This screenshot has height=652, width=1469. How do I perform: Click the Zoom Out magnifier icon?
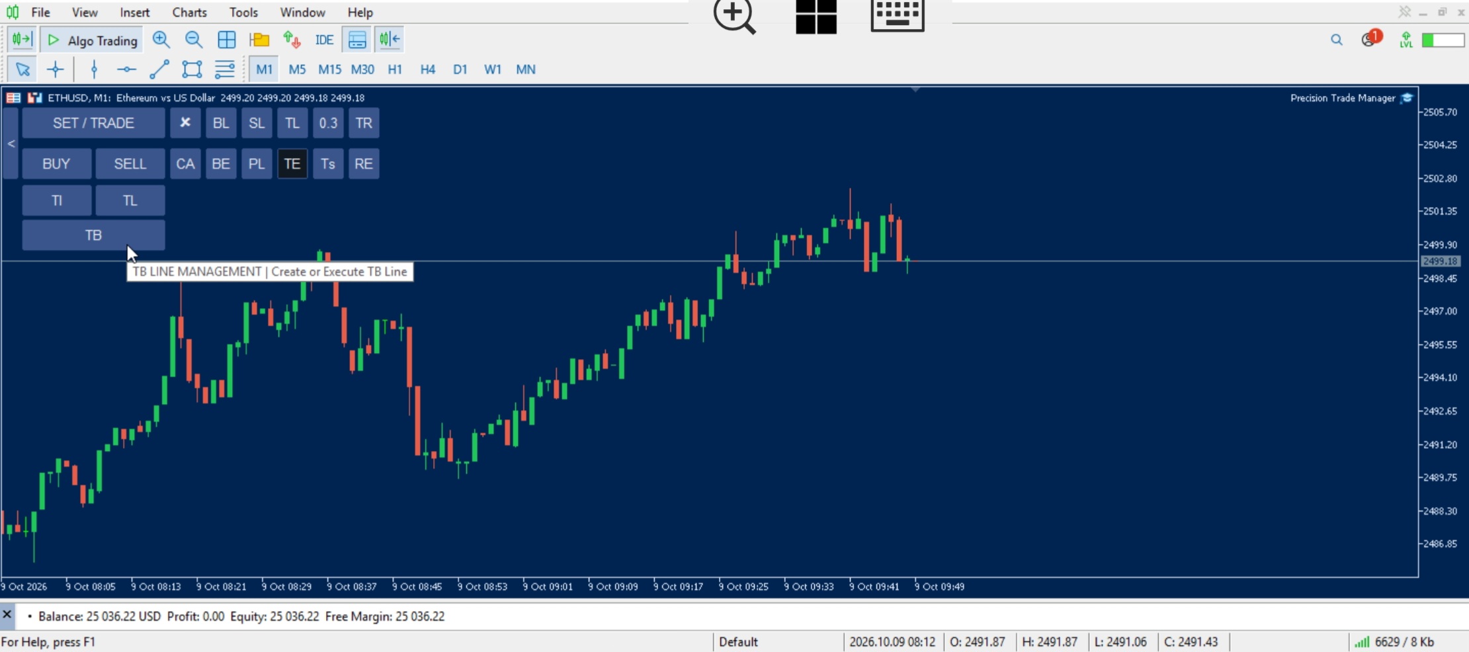tap(193, 40)
